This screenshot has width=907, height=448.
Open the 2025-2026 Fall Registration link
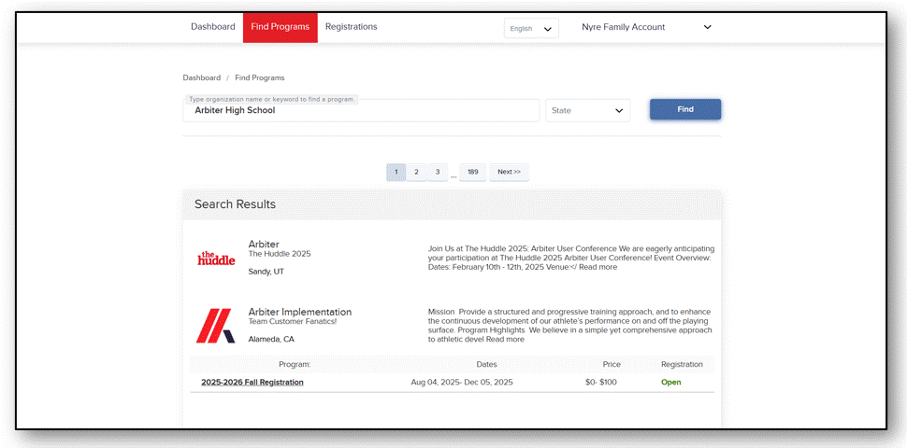coord(252,382)
